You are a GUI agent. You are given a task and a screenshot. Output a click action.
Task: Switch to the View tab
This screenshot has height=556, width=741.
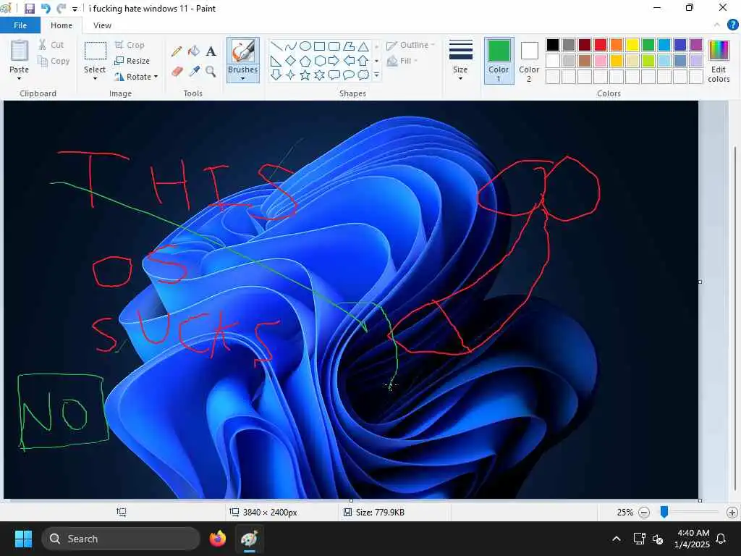point(102,25)
